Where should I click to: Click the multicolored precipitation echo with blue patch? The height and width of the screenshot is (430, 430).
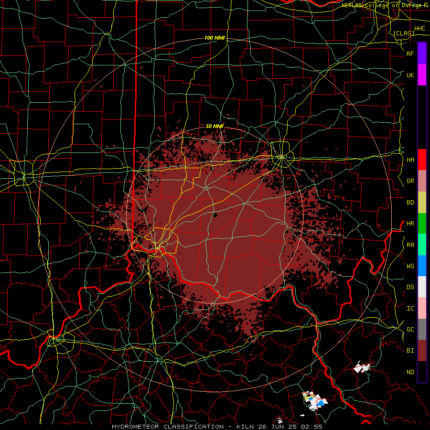pos(314,401)
